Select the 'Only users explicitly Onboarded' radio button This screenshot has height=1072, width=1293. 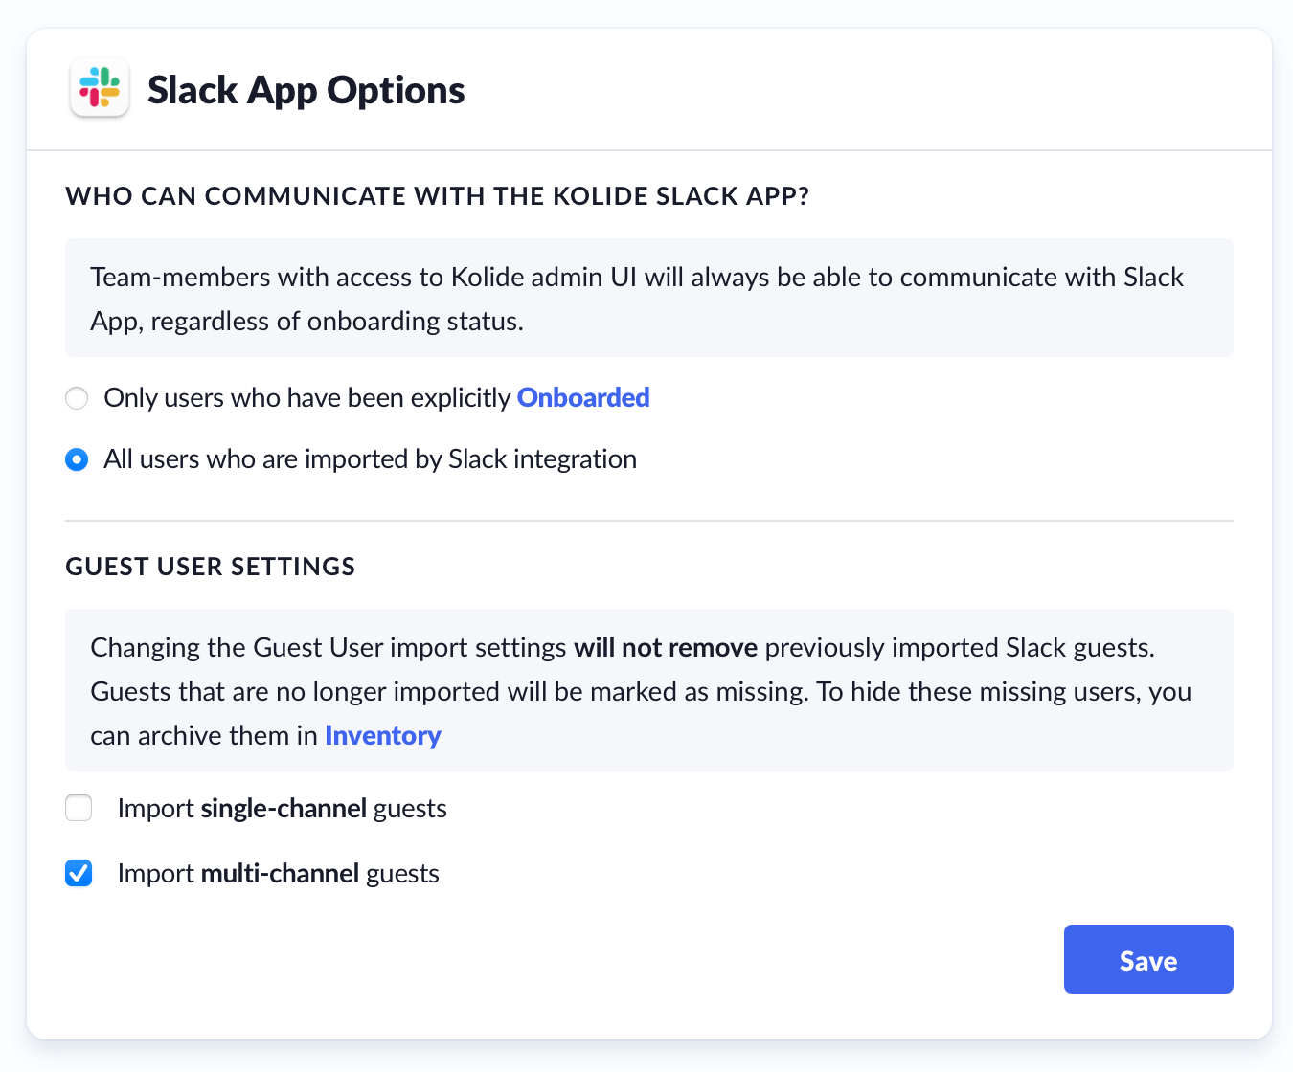pos(77,398)
